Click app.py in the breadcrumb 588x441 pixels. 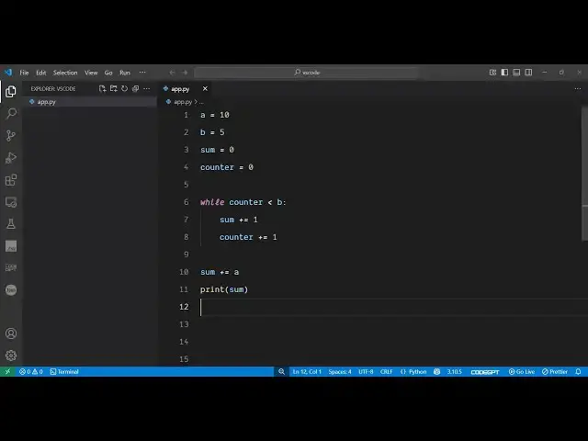point(183,102)
